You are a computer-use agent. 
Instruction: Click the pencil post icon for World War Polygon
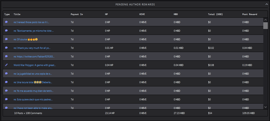tap(6, 65)
